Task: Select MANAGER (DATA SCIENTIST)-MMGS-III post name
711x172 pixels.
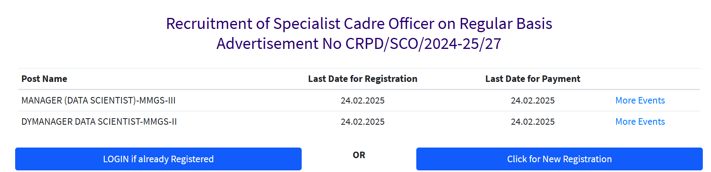Action: click(x=98, y=100)
